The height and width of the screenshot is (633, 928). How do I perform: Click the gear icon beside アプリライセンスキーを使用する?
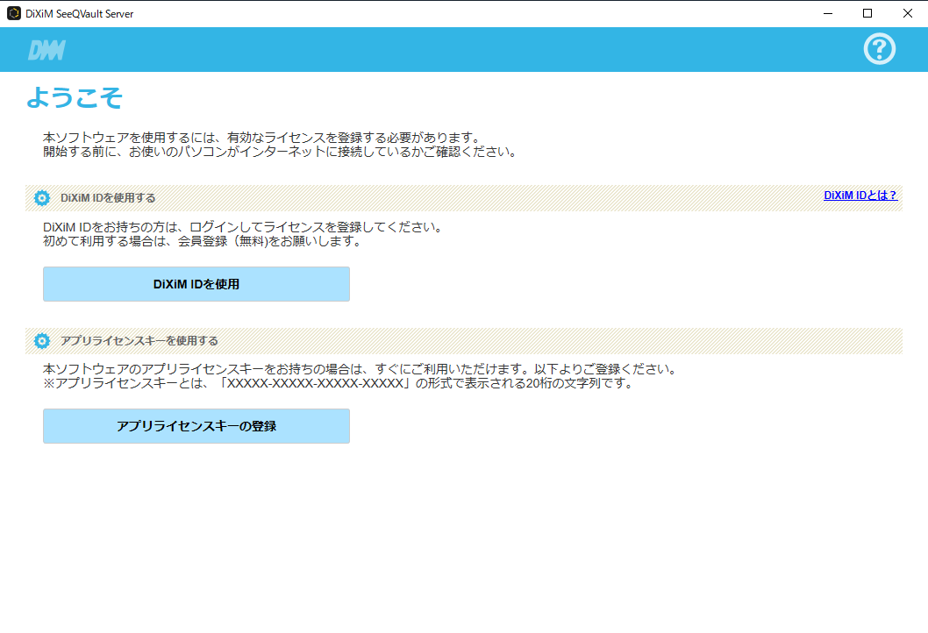tap(42, 341)
